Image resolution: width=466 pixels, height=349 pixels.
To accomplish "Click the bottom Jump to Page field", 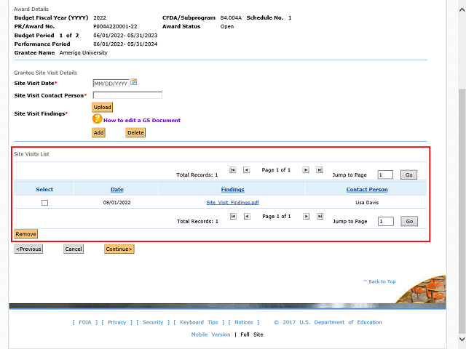I will coord(386,221).
